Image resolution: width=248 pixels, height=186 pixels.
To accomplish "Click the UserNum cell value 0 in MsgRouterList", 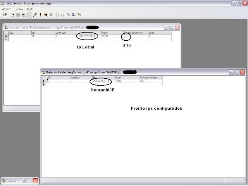I will click(x=66, y=36).
